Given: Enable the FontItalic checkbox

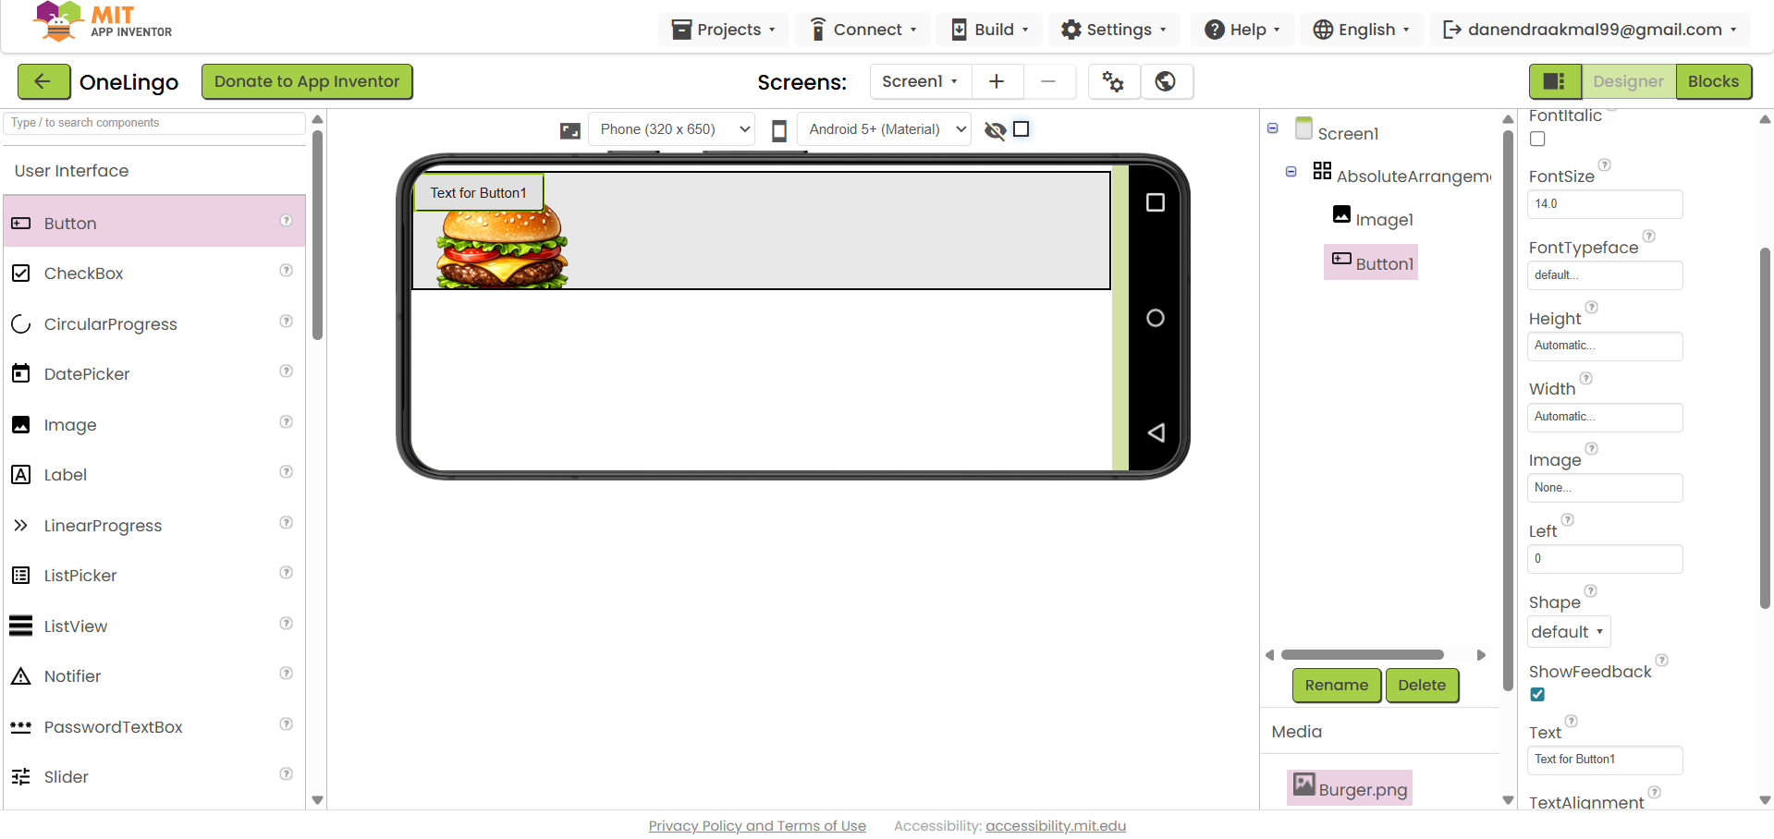Looking at the screenshot, I should (x=1537, y=140).
